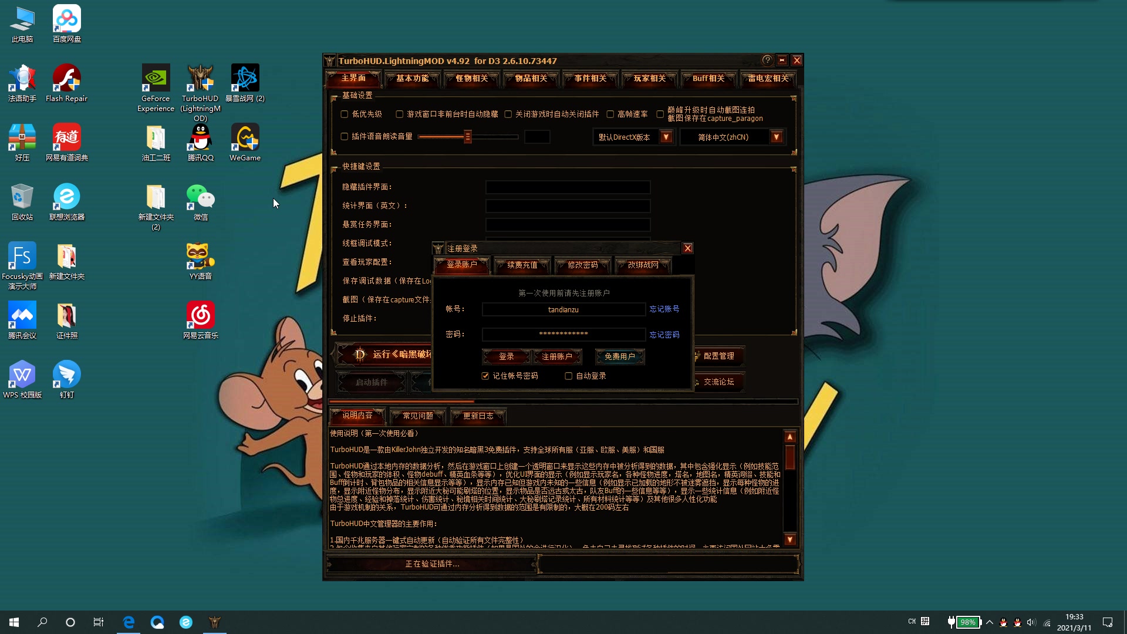Click 免费用户 button
The height and width of the screenshot is (634, 1127).
[620, 357]
